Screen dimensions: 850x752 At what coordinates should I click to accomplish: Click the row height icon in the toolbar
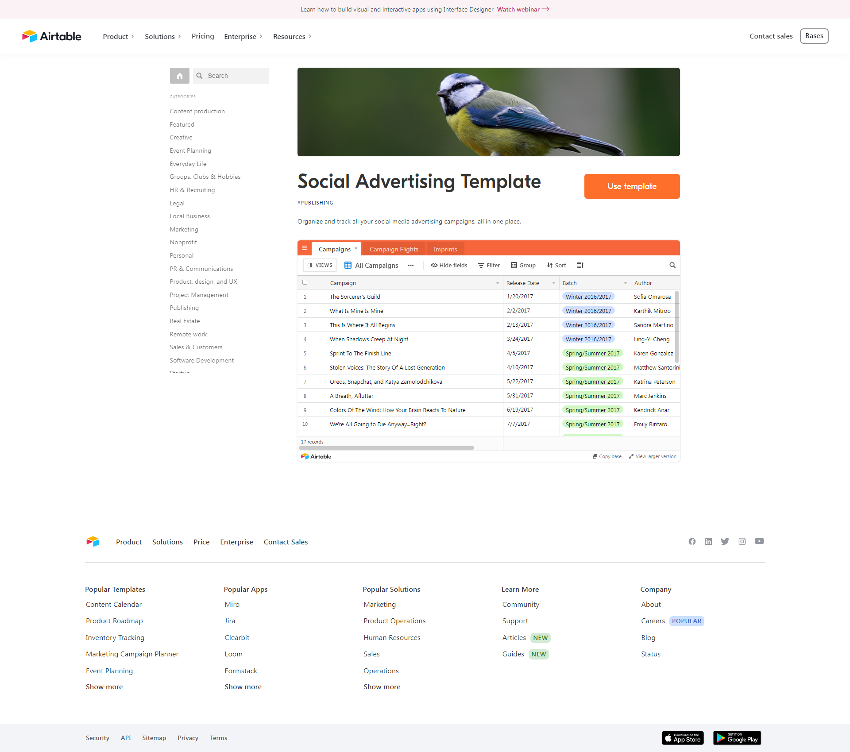point(580,265)
